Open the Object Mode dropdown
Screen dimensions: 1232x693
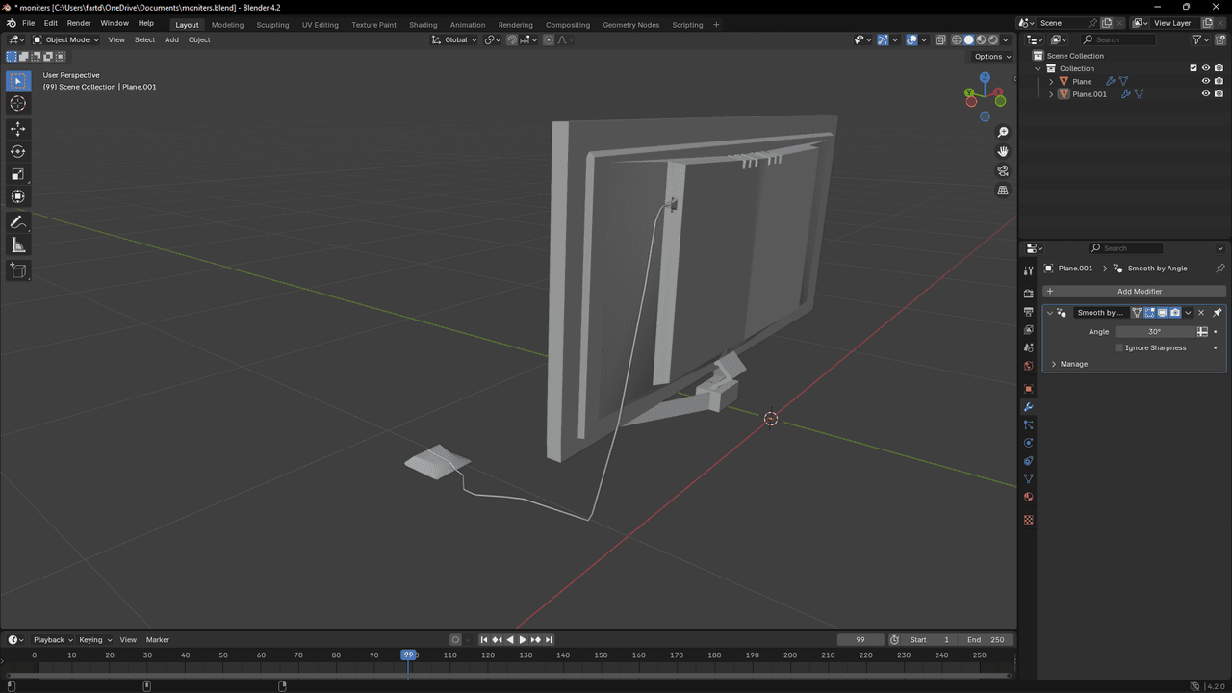tap(65, 39)
